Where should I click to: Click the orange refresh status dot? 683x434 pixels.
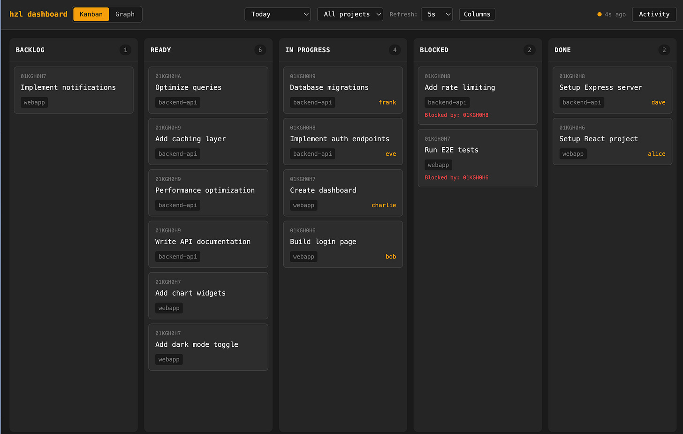coord(600,15)
